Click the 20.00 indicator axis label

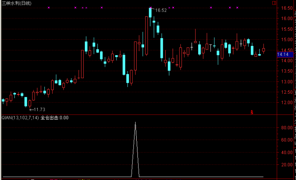(x=287, y=165)
